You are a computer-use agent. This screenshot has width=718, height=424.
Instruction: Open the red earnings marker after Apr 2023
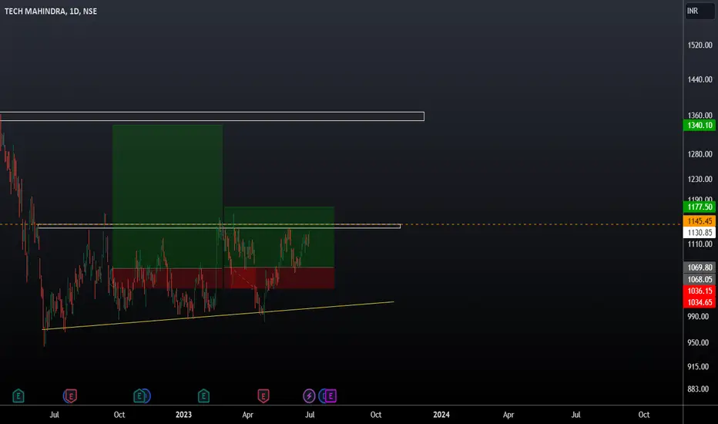263,395
